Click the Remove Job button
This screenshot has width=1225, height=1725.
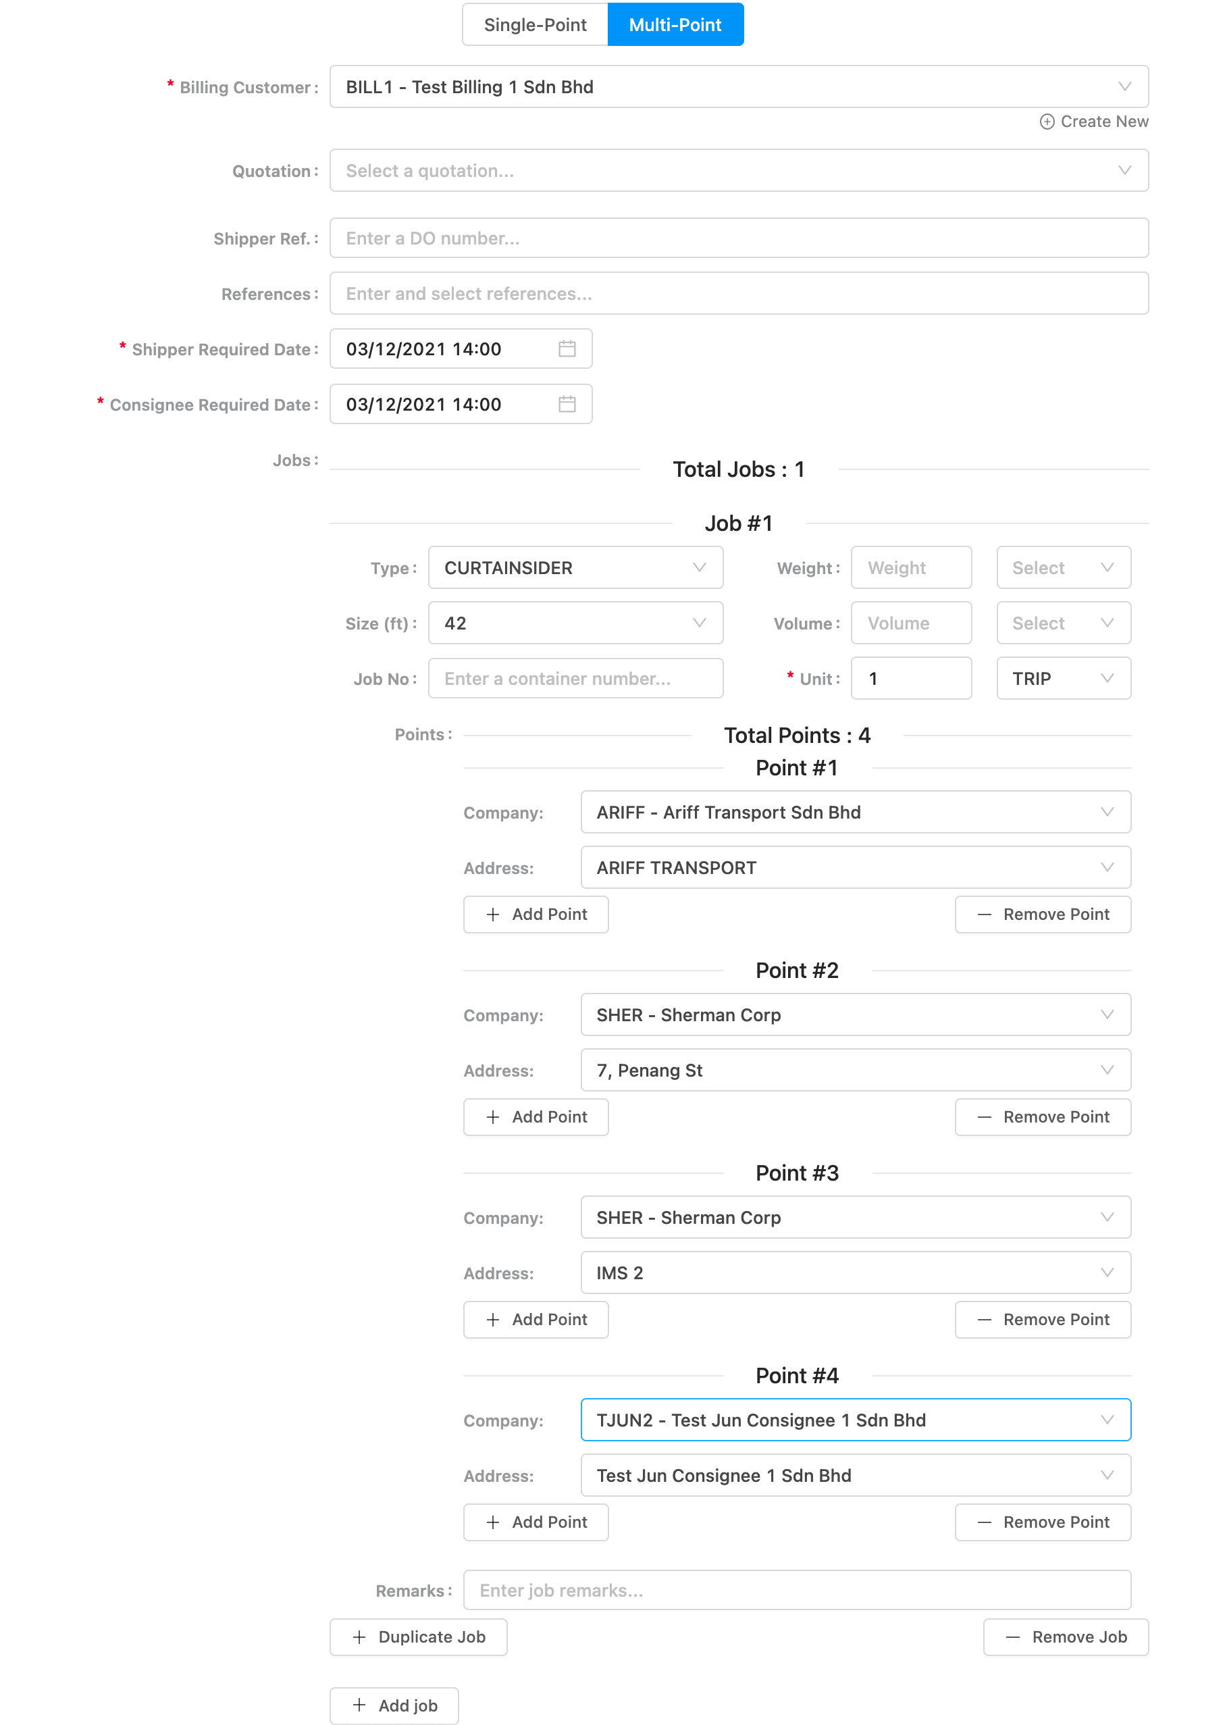pos(1065,1637)
